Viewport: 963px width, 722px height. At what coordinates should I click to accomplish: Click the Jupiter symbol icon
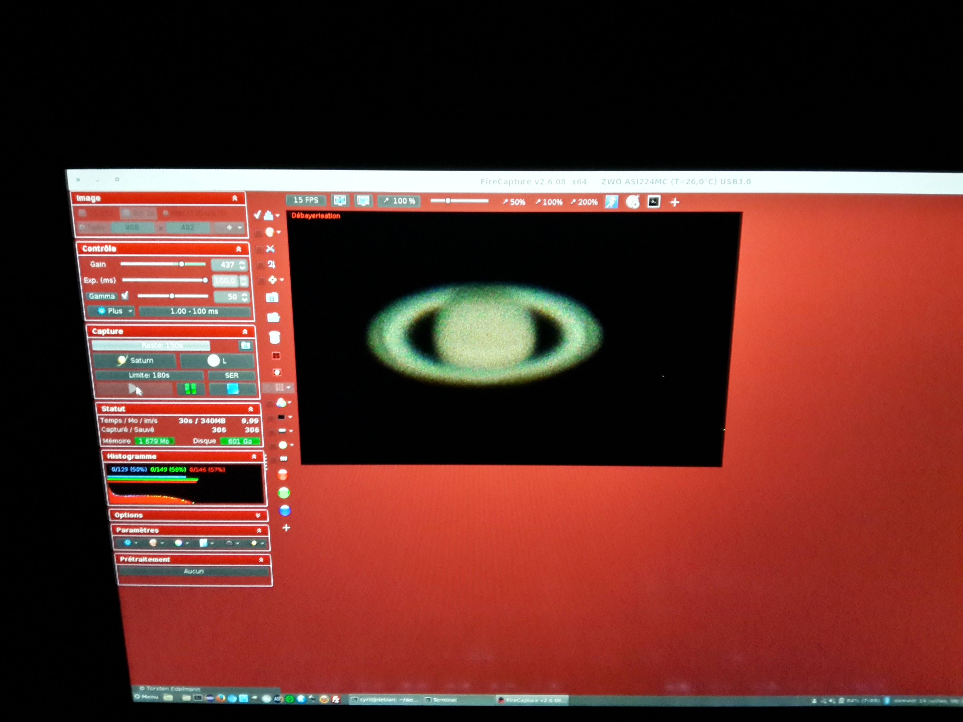click(x=271, y=264)
